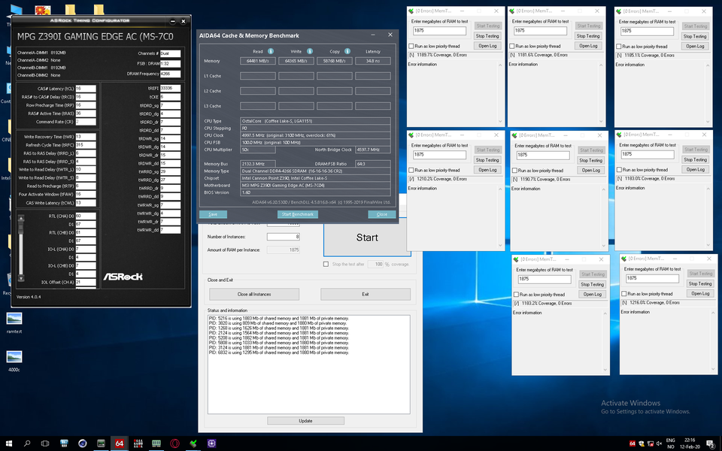Select the 4000c desktop icon
722x451 pixels.
click(14, 358)
